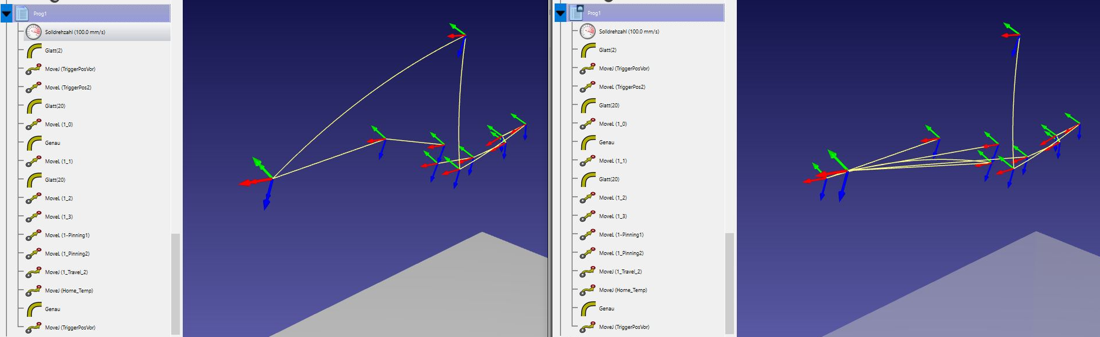Click the Prog1 program icon in right panel
The image size is (1100, 337).
[577, 12]
